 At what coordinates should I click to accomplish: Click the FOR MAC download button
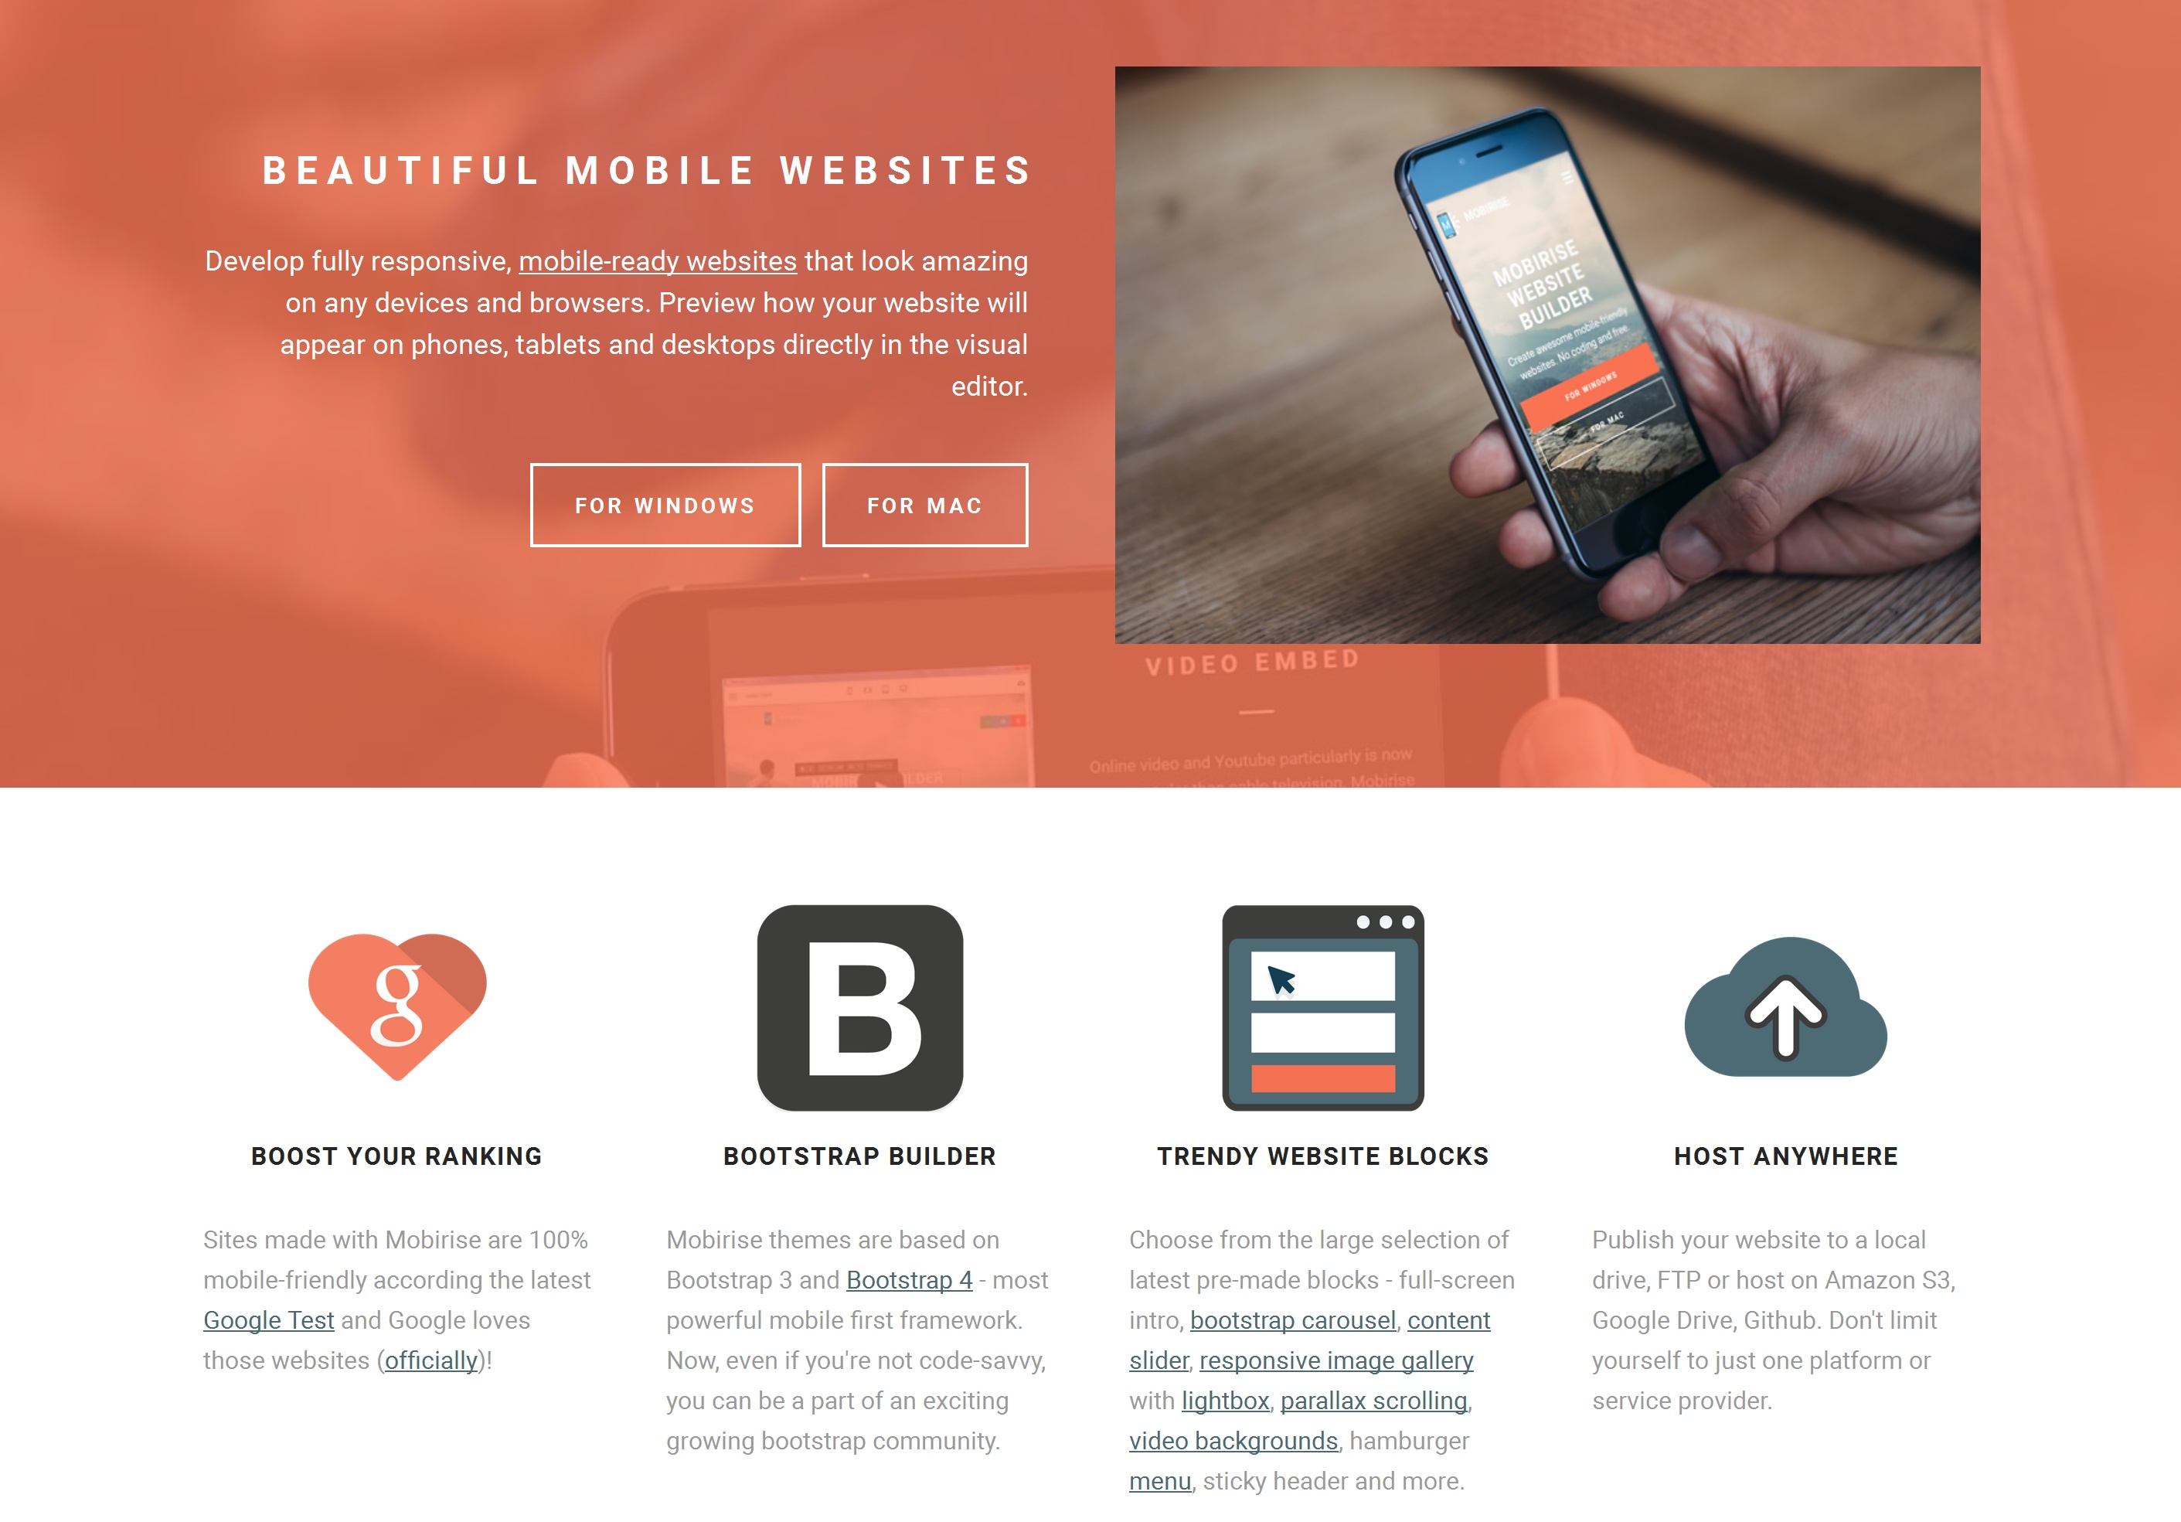tap(923, 504)
